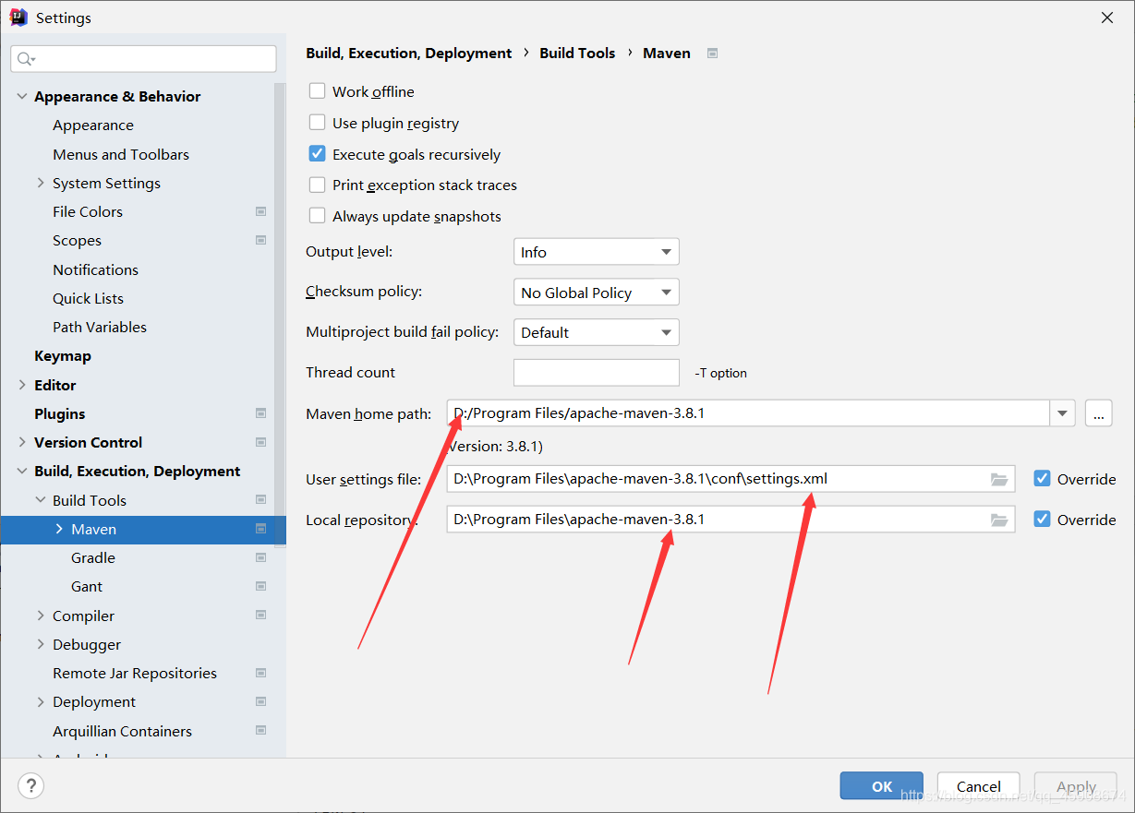This screenshot has height=813, width=1135.
Task: Click project-level icon beside Compiler
Action: [260, 616]
